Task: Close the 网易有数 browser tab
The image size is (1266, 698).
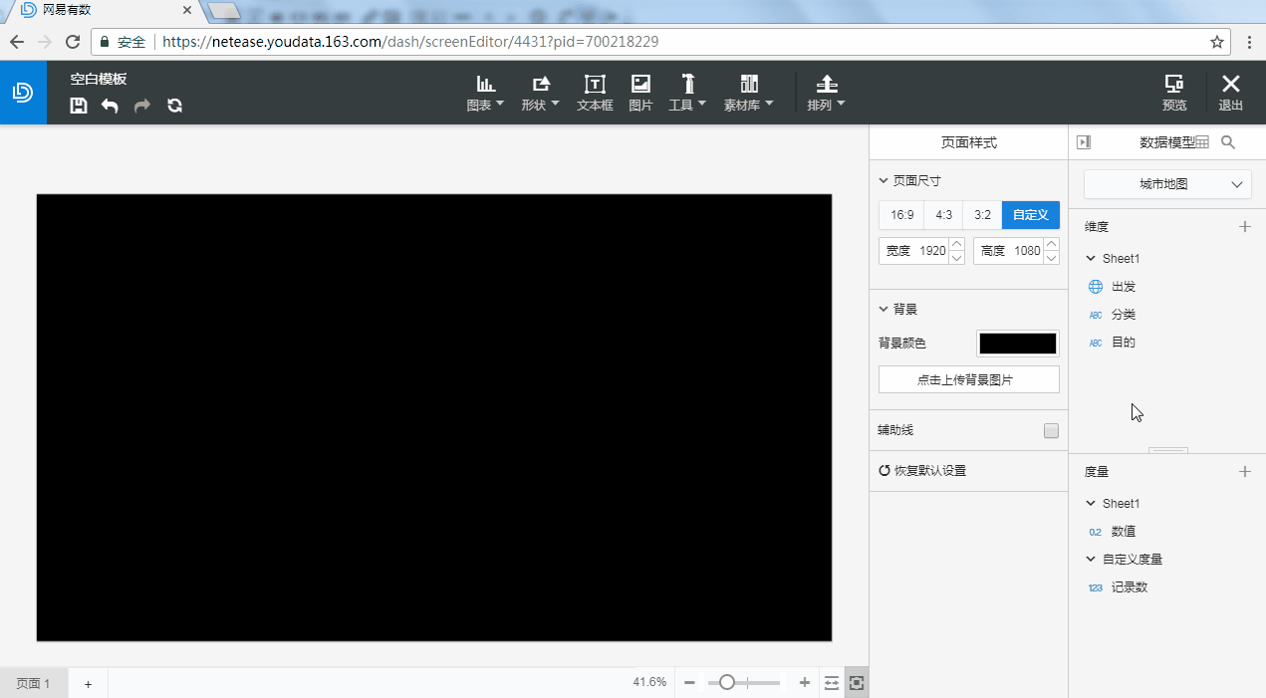Action: [186, 10]
